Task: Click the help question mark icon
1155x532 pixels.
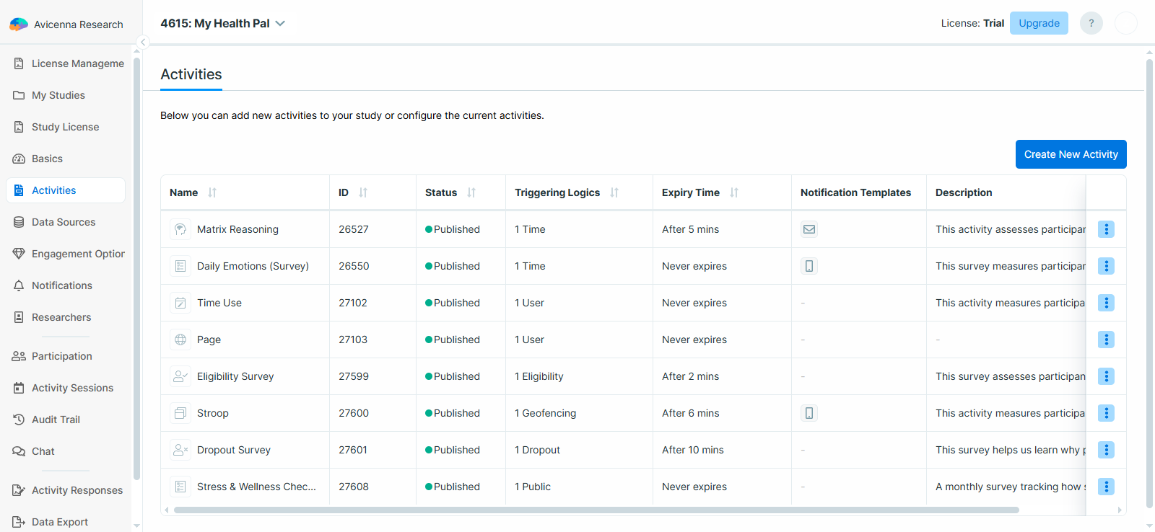Action: pos(1091,23)
